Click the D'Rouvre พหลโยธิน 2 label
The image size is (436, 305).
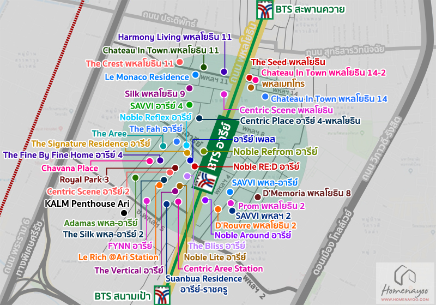(x=256, y=225)
